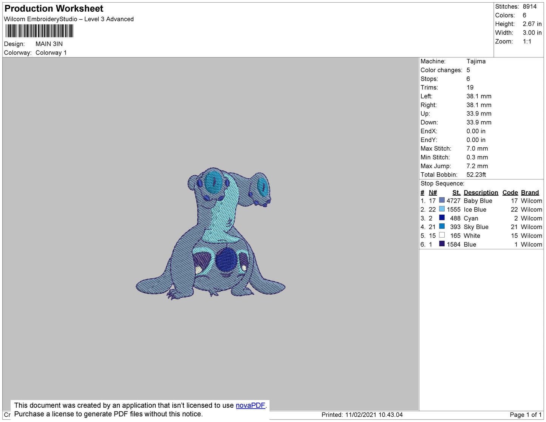Image resolution: width=546 pixels, height=422 pixels.
Task: Select the Description column header
Action: 481,192
